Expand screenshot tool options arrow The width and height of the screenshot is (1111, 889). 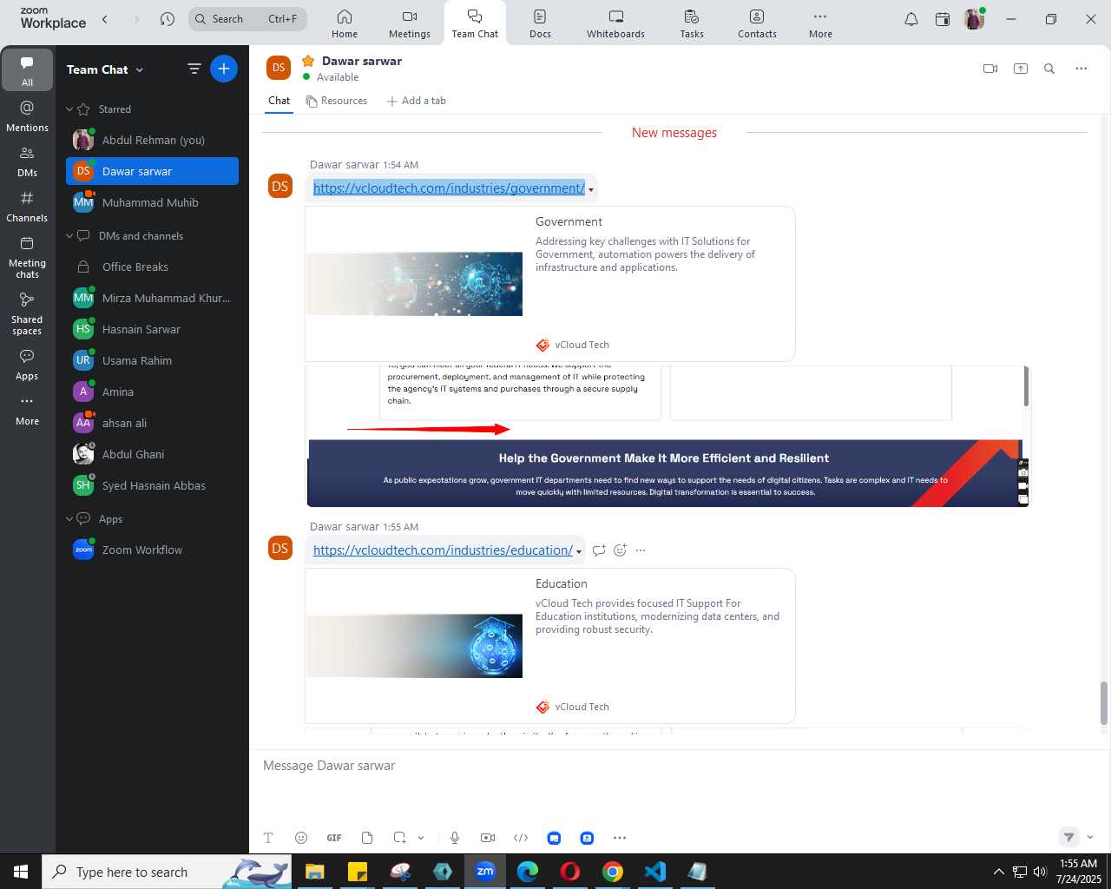click(x=421, y=838)
